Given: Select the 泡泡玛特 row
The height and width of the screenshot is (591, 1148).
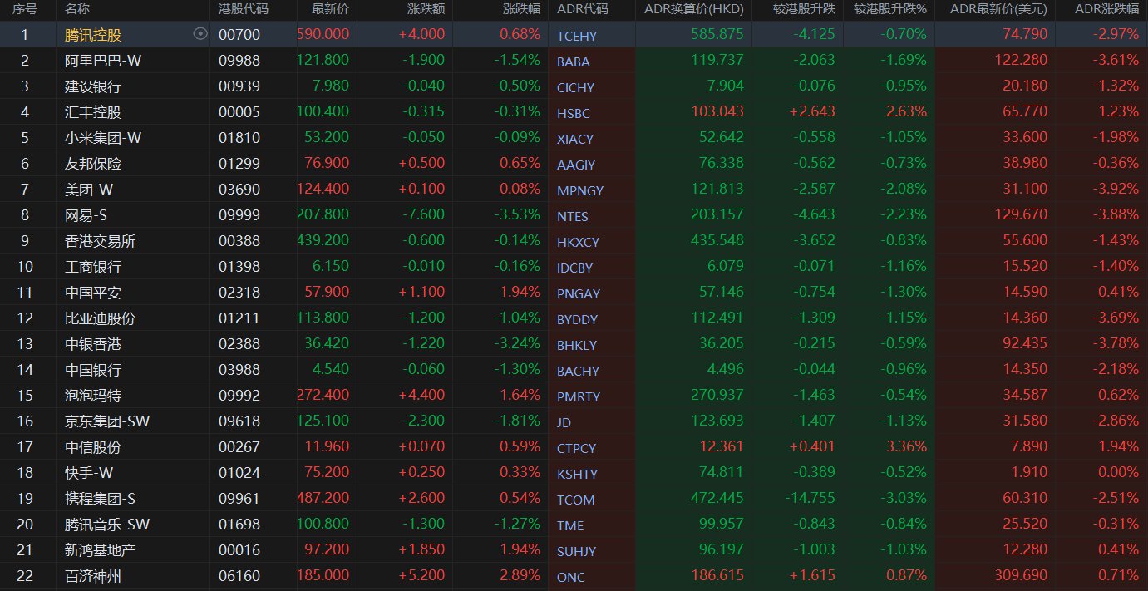Looking at the screenshot, I should [93, 396].
